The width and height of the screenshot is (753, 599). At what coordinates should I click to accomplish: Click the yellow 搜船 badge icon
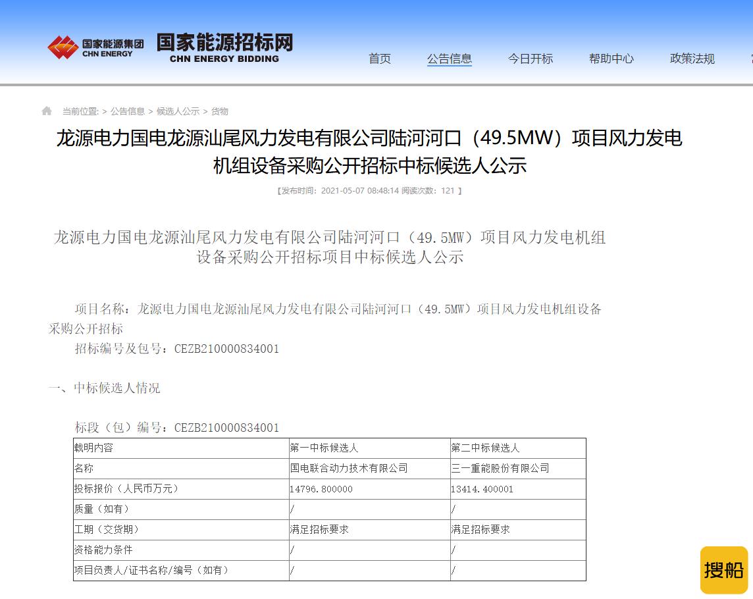point(723,569)
